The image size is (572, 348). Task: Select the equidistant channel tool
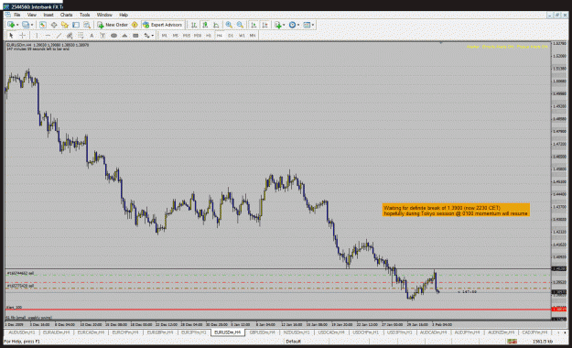tap(70, 36)
